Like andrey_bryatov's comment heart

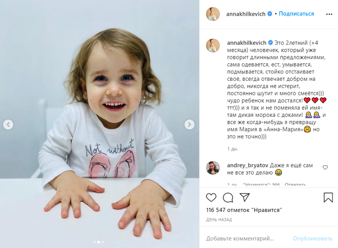point(325,167)
